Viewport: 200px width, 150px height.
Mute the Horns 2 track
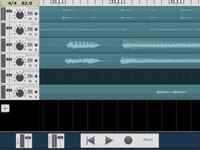coord(30,65)
